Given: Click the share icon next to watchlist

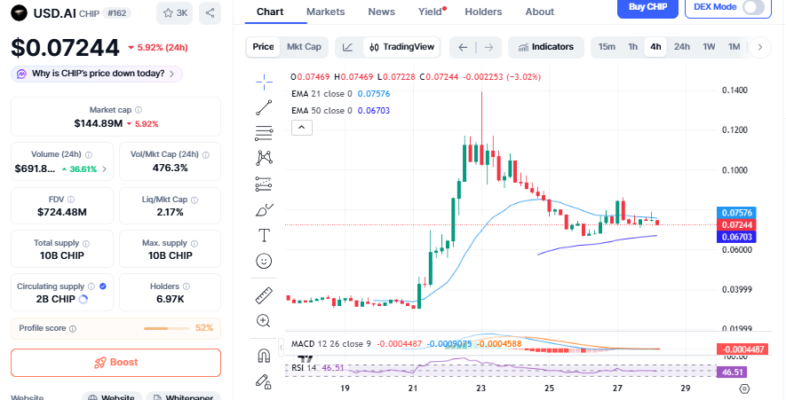Looking at the screenshot, I should 210,12.
